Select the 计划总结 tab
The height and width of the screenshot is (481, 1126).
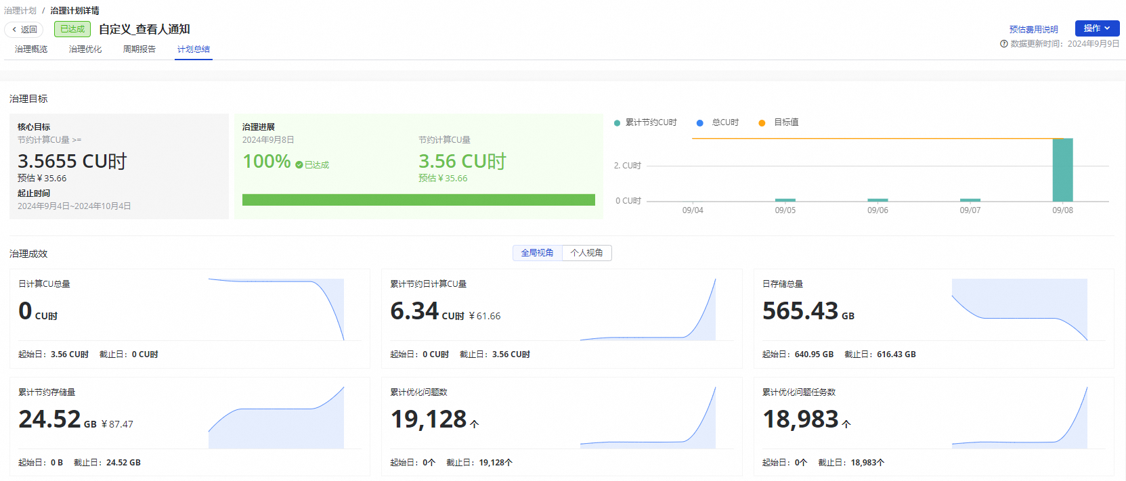pyautogui.click(x=194, y=49)
